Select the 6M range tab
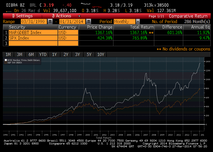213x152 pixels. [x=31, y=55]
